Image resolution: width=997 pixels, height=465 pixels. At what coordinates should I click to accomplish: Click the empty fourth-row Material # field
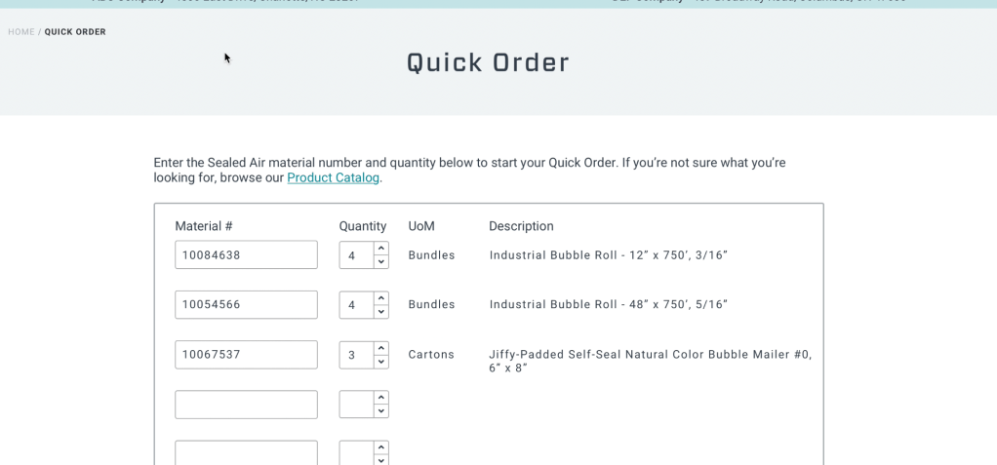[x=246, y=405]
